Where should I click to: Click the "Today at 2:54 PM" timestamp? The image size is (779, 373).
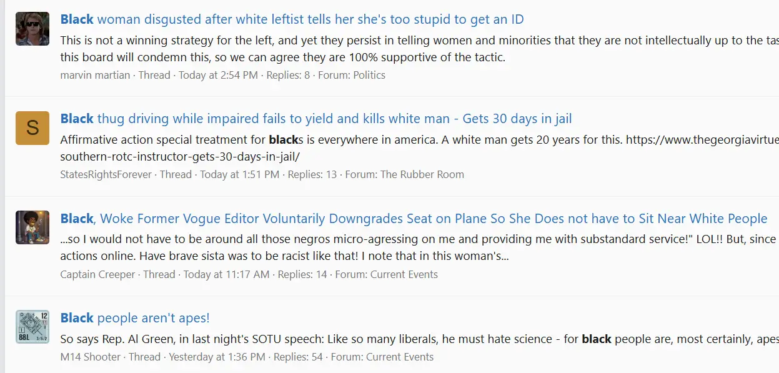[x=218, y=75]
